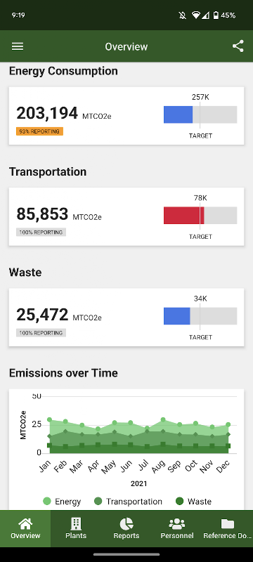Open the hamburger navigation menu
The image size is (253, 562).
coord(18,46)
